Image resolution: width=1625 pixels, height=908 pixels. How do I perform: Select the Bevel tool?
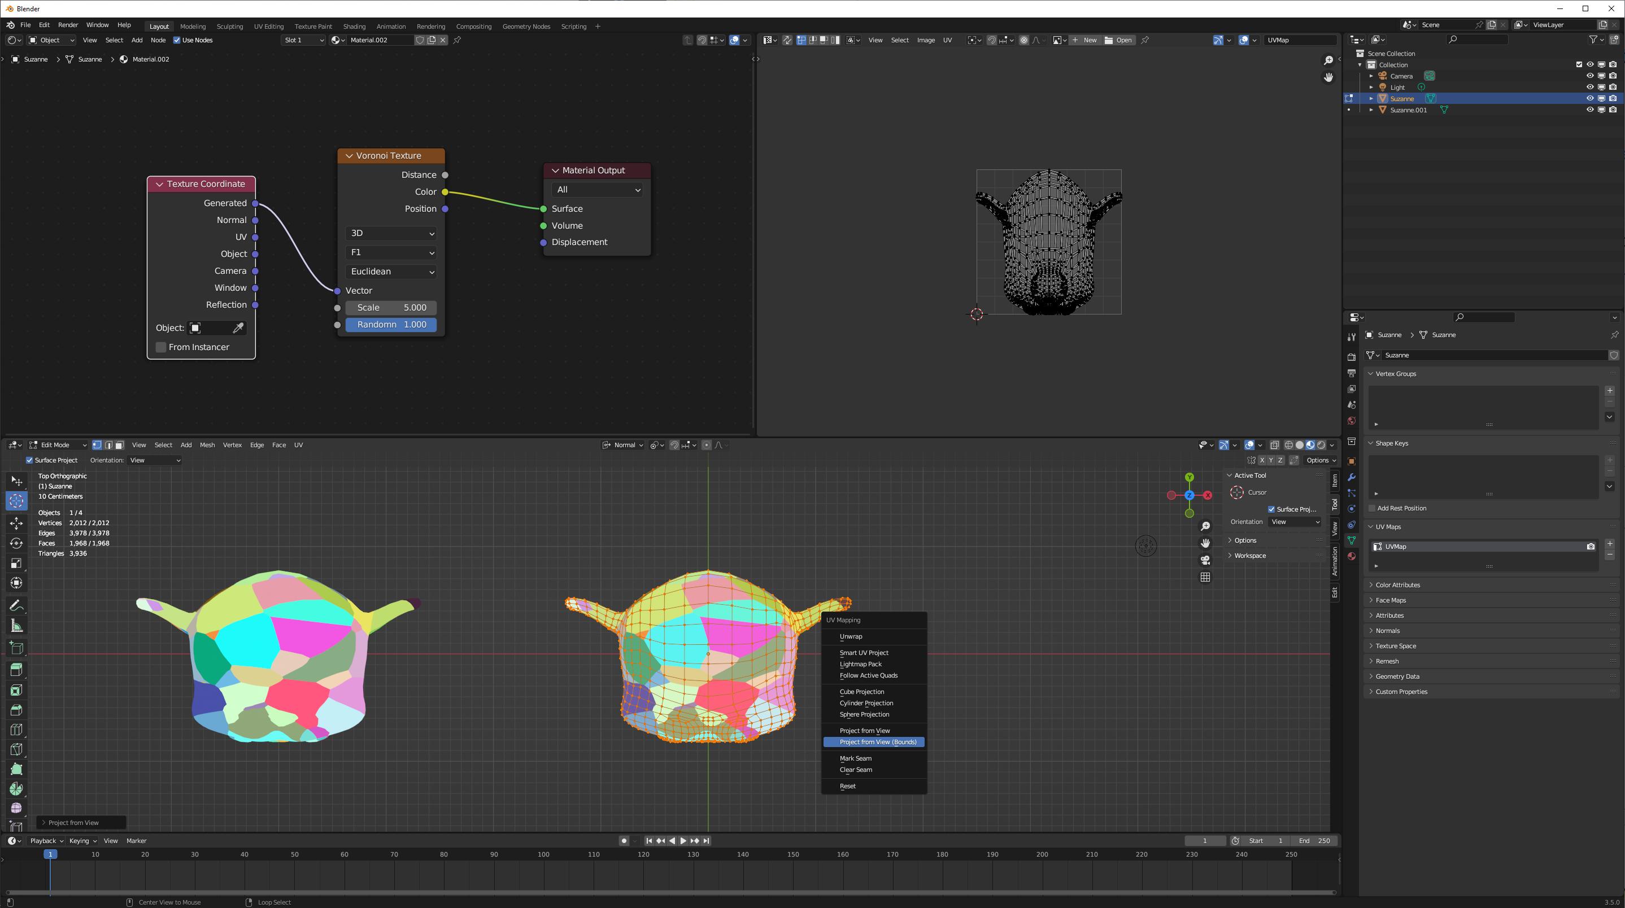(16, 710)
